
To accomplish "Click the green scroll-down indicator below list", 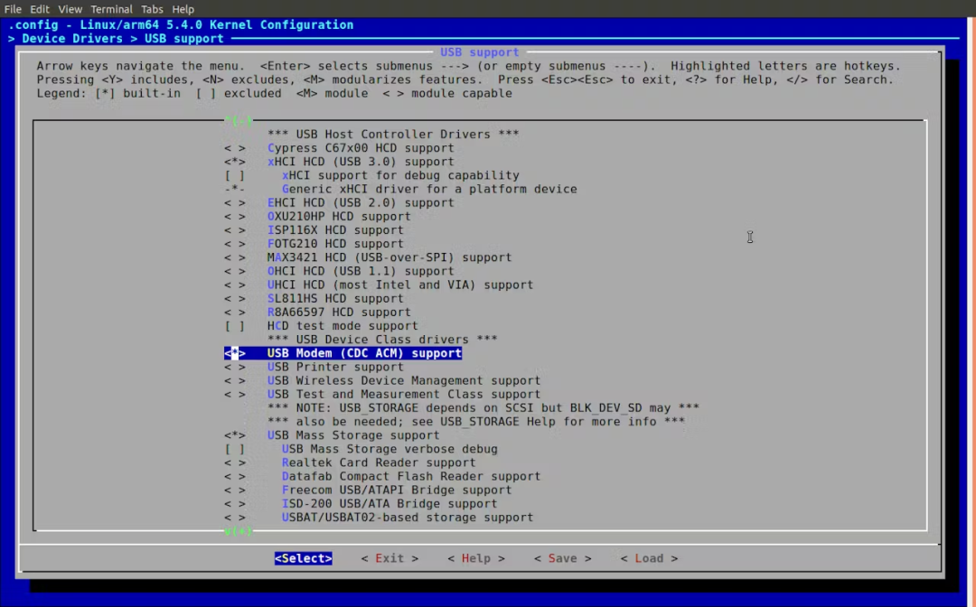I will click(239, 531).
